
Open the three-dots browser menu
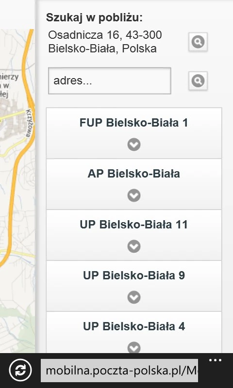[215, 360]
